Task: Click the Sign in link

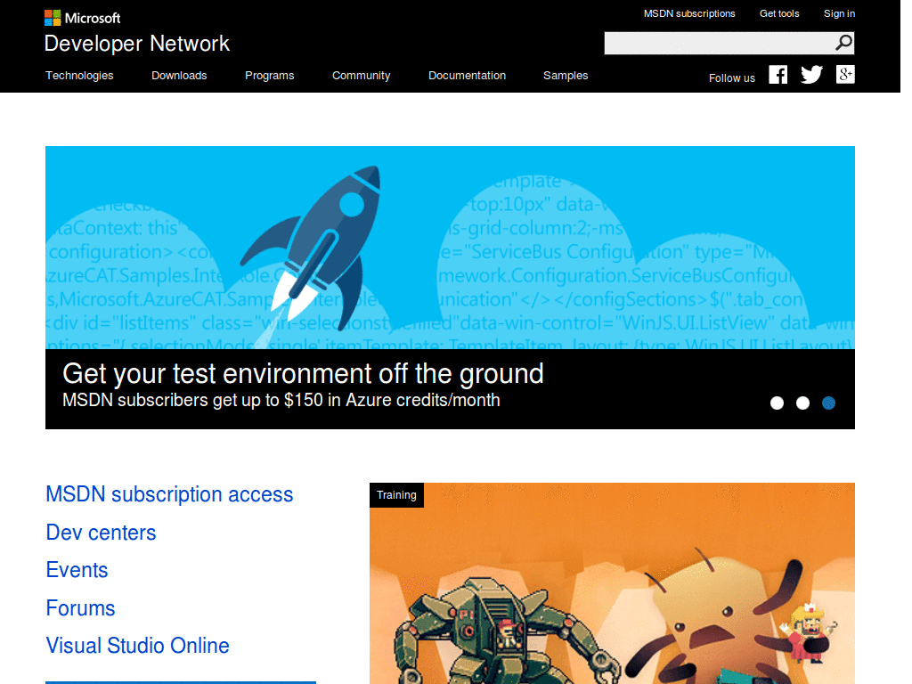Action: pos(839,13)
